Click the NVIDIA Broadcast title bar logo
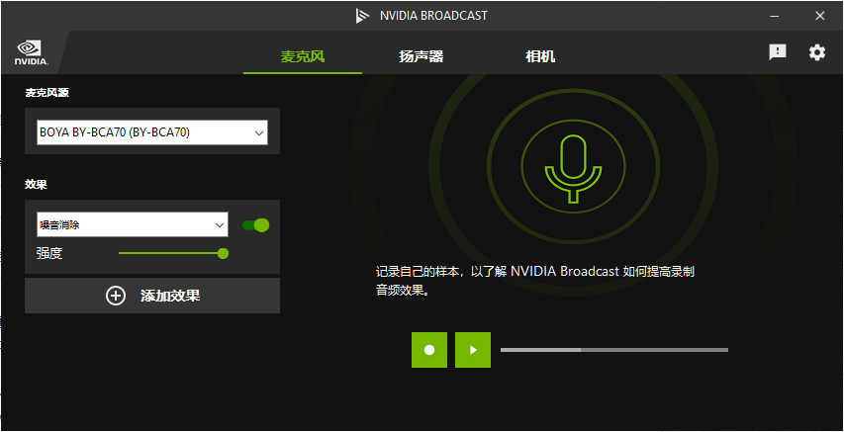 click(x=362, y=16)
